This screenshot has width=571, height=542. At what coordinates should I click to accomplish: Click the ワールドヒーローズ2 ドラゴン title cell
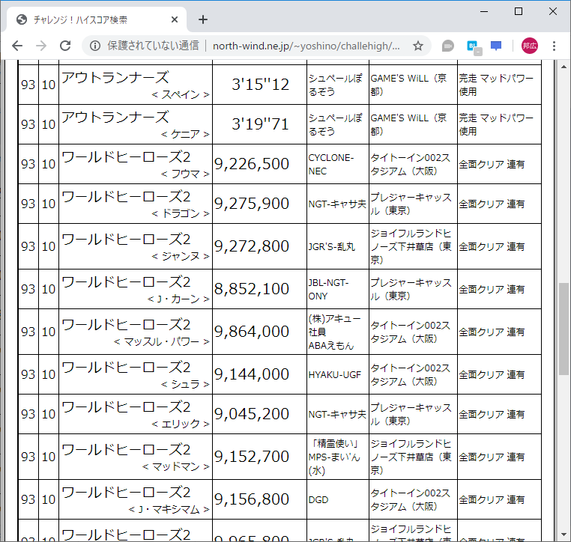(136, 204)
